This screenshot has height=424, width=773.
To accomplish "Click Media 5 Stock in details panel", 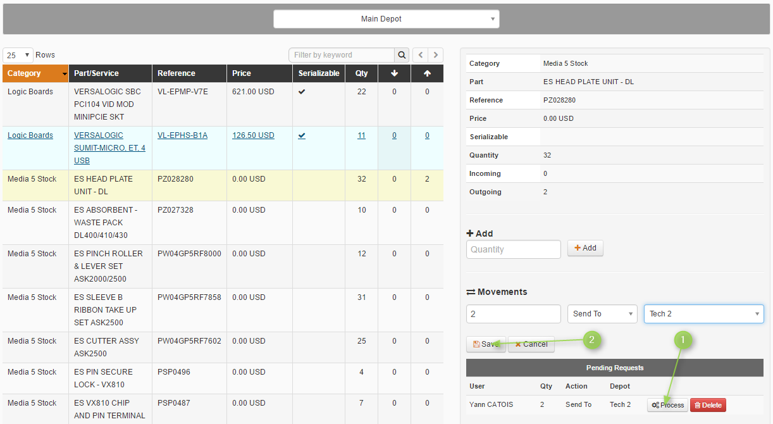I will 566,63.
